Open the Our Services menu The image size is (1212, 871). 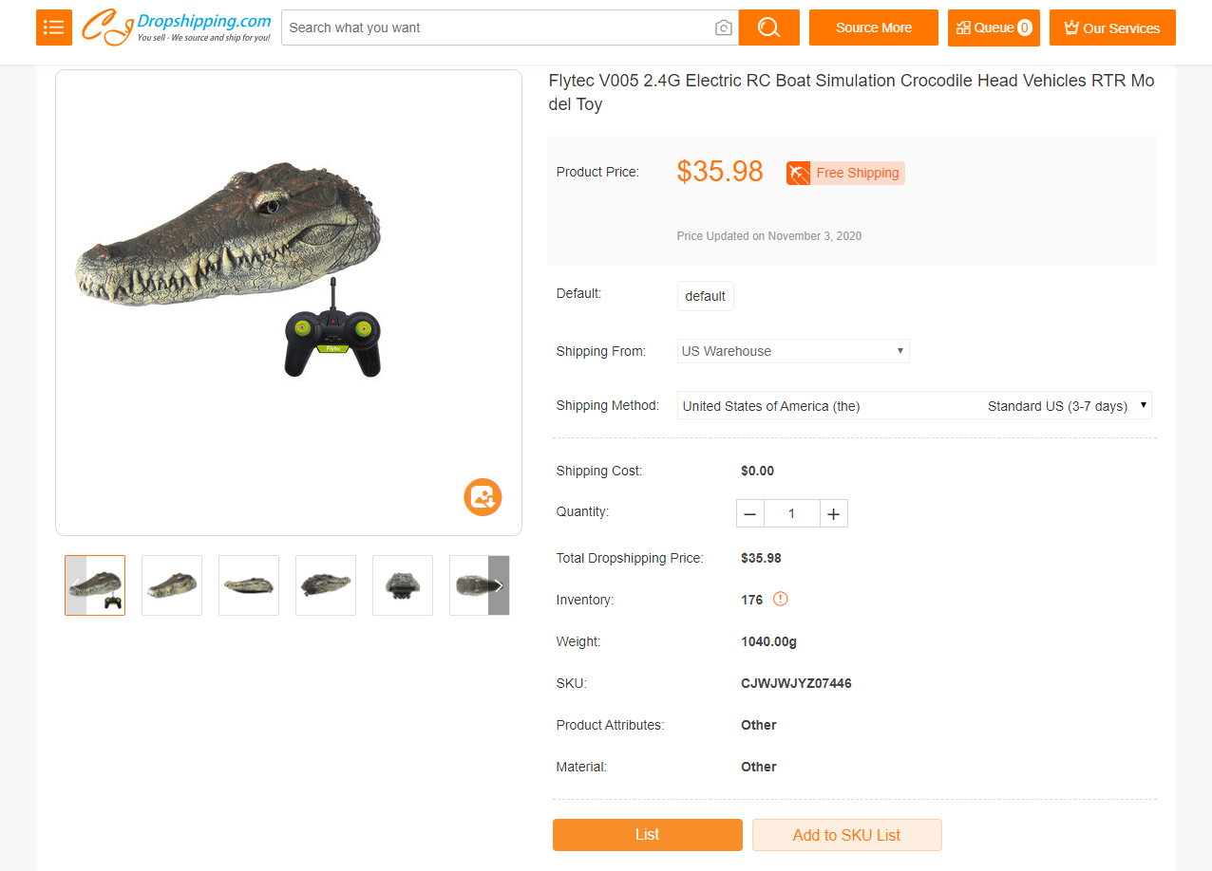pyautogui.click(x=1112, y=28)
